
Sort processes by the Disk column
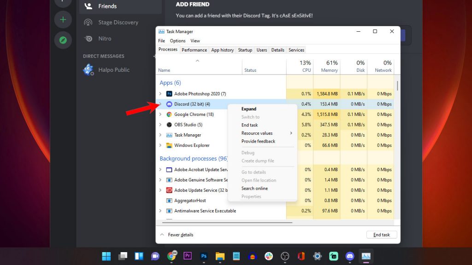pos(354,66)
